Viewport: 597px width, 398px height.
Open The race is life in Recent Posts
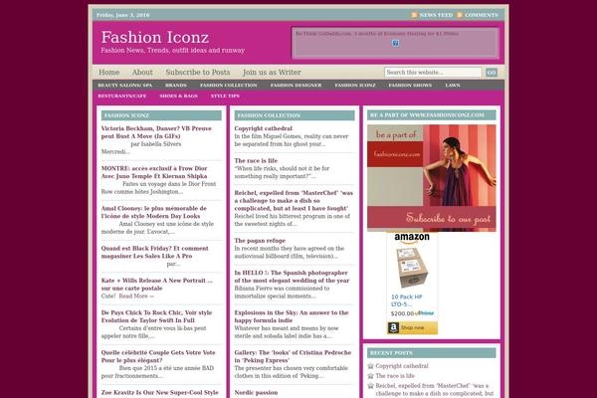click(x=395, y=376)
